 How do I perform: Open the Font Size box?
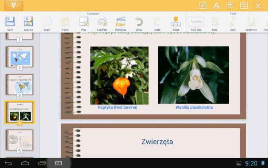[196, 22]
